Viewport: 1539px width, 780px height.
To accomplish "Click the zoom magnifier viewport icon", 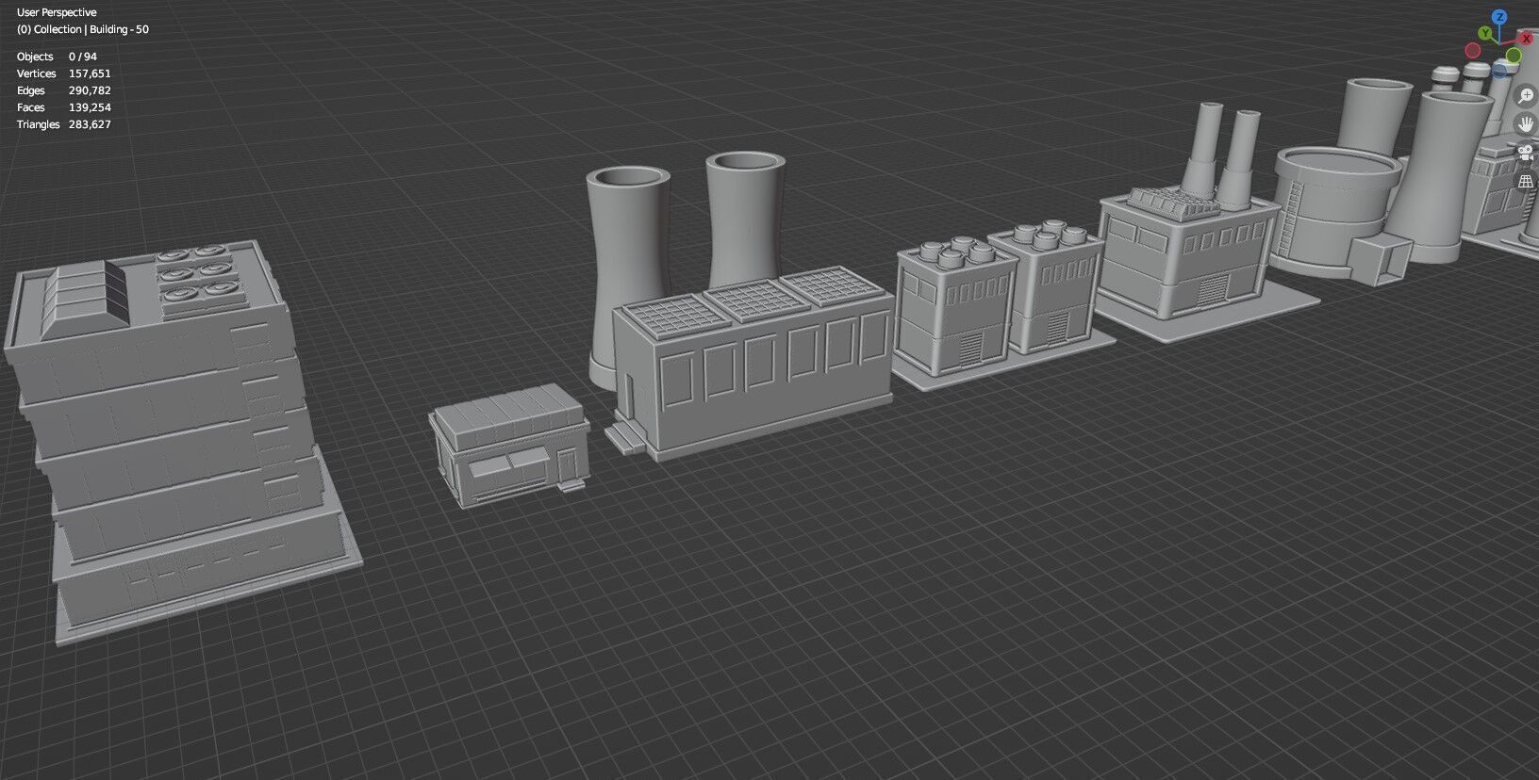I will [x=1527, y=96].
